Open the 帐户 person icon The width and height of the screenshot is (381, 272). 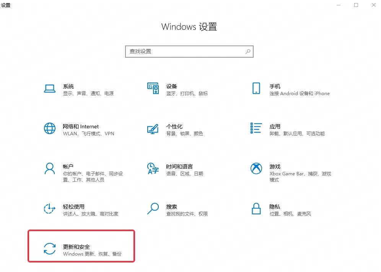coord(50,169)
